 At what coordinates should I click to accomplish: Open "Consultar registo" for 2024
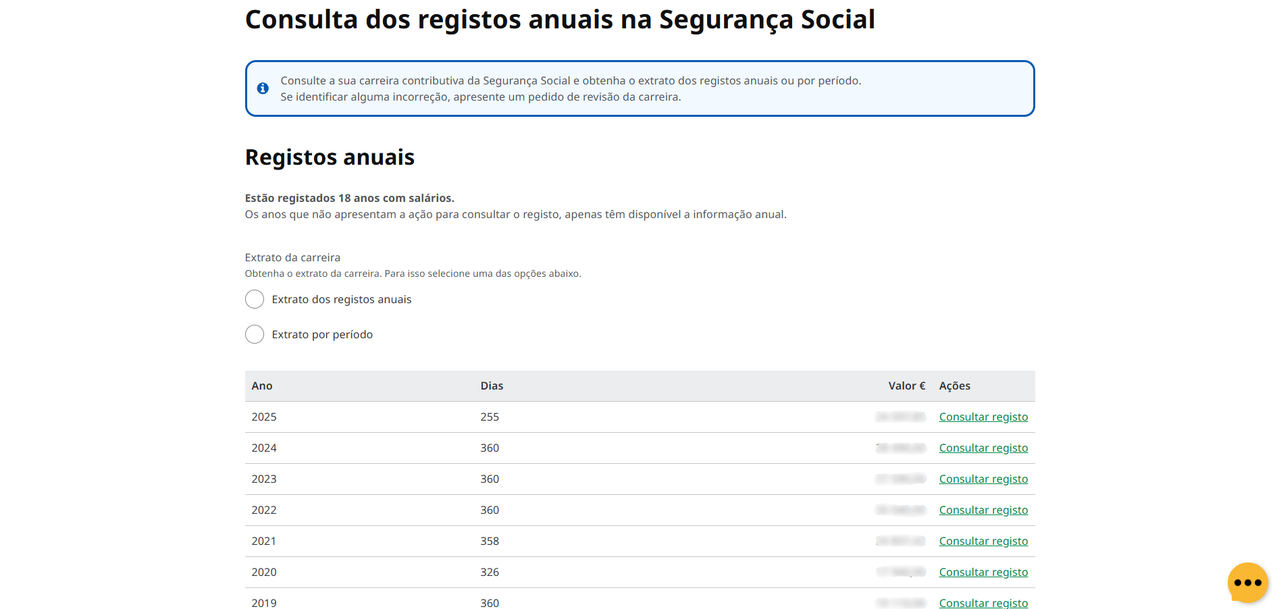(983, 448)
